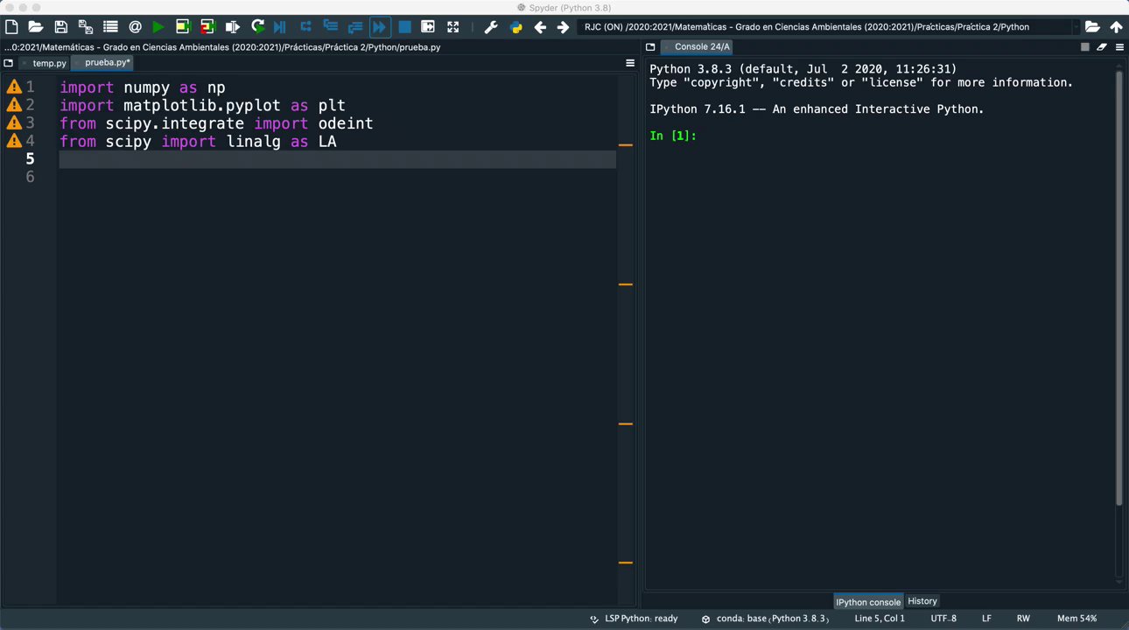Viewport: 1129px width, 630px height.
Task: Open the Preferences wrench icon
Action: (x=491, y=27)
